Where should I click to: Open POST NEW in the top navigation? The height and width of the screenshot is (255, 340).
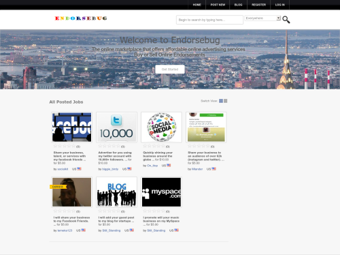pos(218,5)
